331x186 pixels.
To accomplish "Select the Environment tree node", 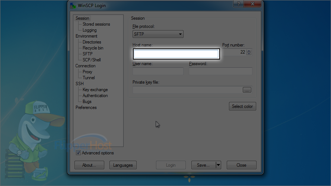I will 86,36.
